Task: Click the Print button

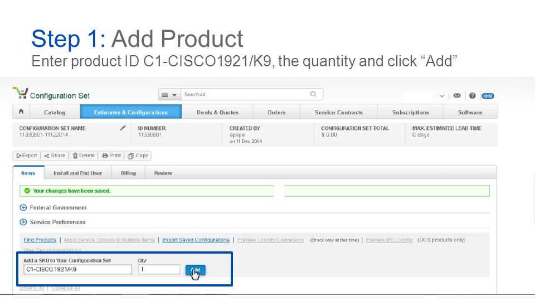Action: [x=111, y=156]
